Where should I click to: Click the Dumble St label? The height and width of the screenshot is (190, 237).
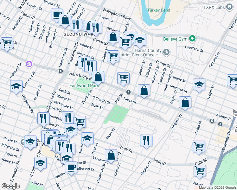(87, 97)
